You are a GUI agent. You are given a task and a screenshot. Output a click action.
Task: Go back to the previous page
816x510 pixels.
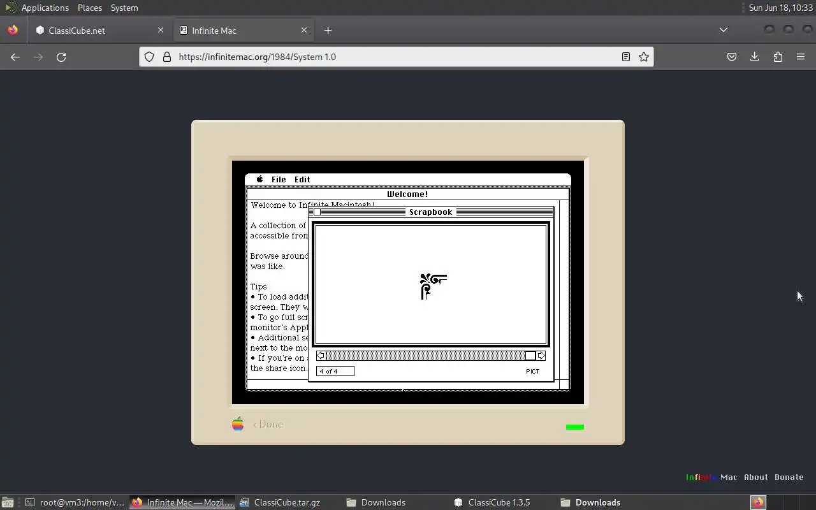(x=15, y=57)
